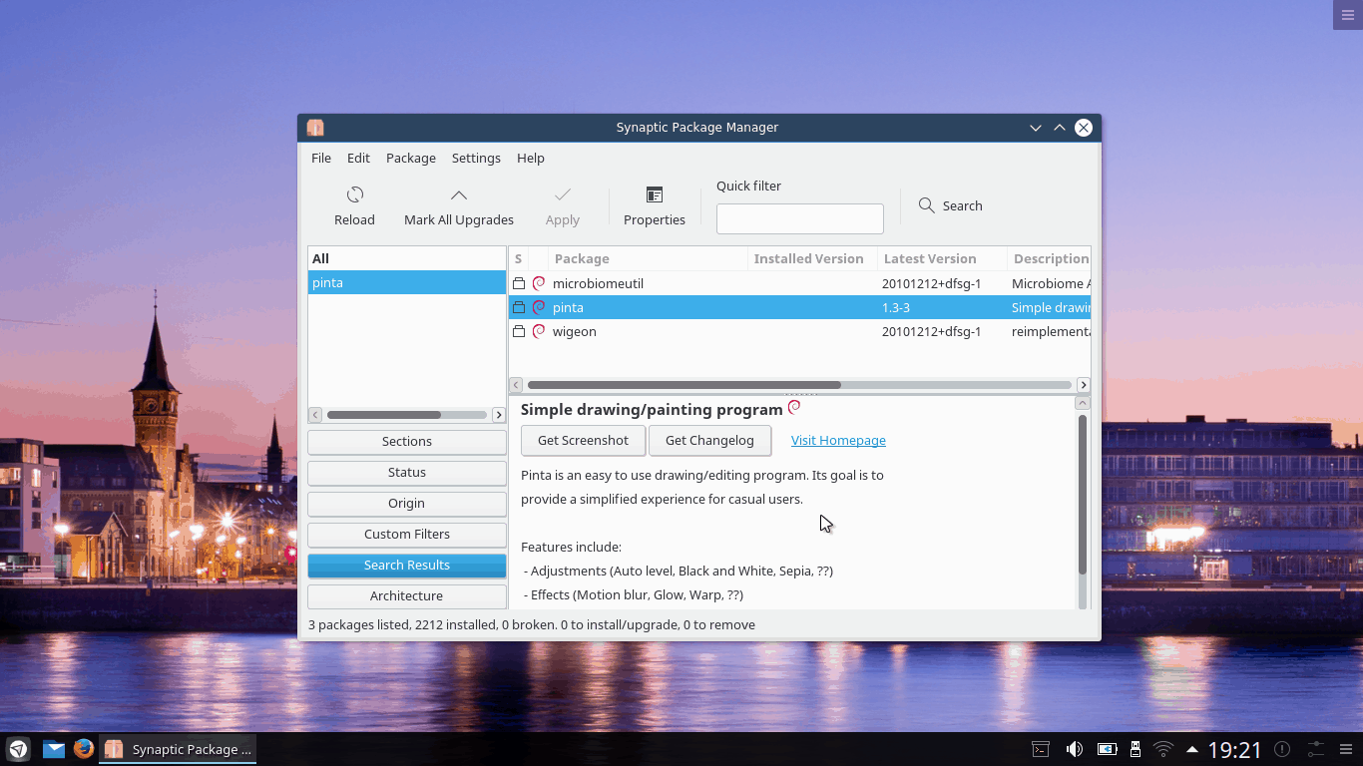Open the File menu

coord(321,158)
